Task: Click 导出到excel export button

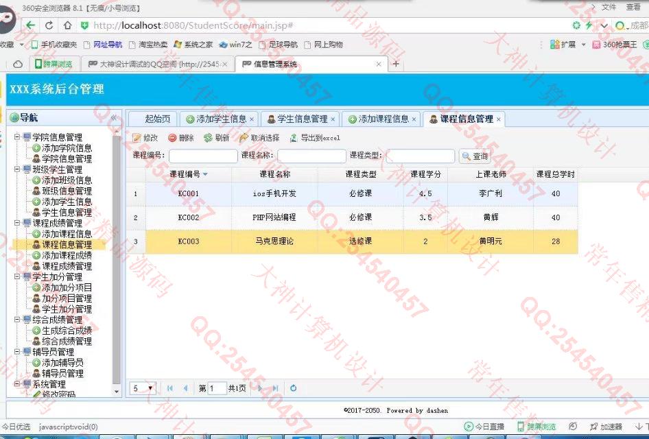Action: click(315, 138)
